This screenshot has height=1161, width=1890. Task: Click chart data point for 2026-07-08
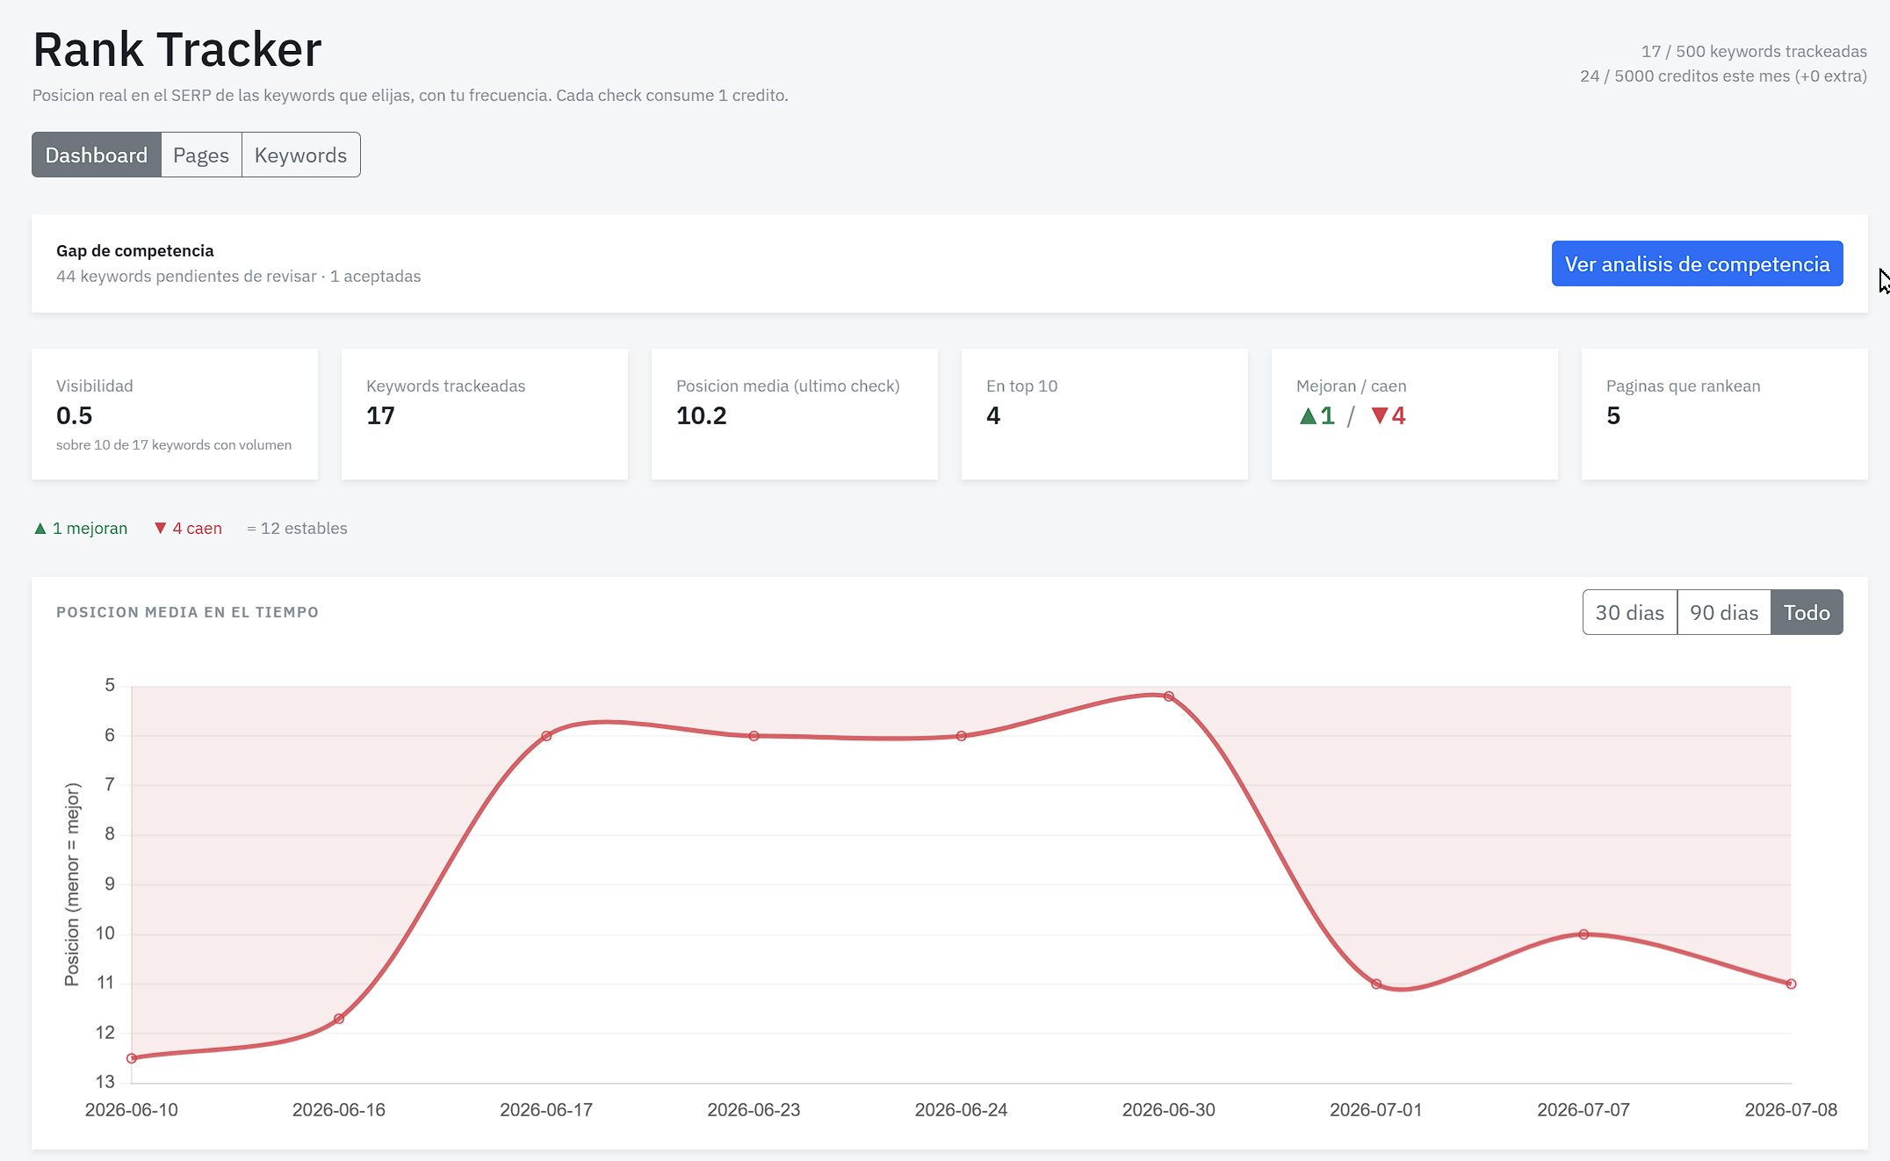click(1791, 984)
